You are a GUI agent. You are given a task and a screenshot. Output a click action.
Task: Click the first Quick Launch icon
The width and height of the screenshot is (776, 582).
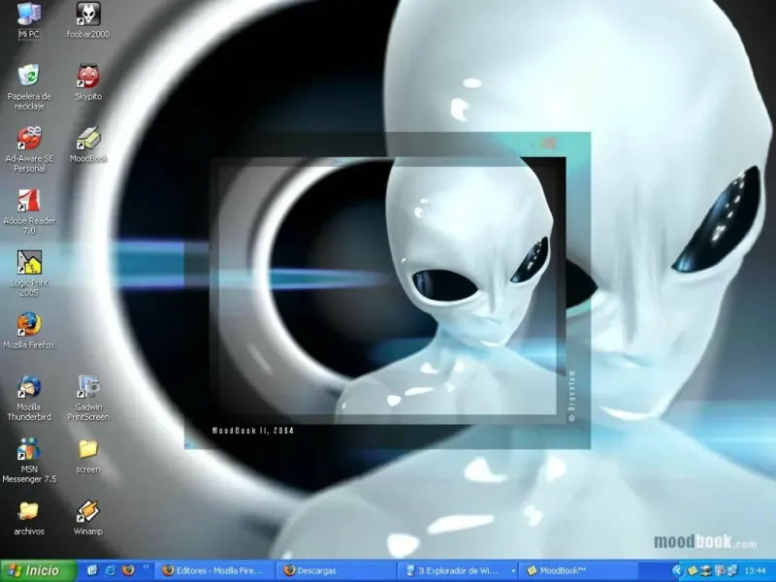(x=92, y=570)
